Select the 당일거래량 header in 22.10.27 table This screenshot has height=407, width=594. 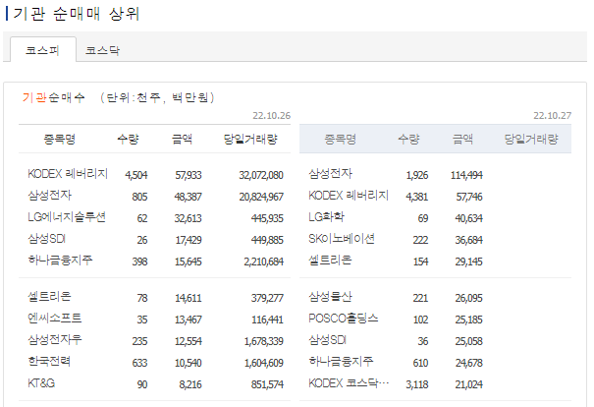531,140
